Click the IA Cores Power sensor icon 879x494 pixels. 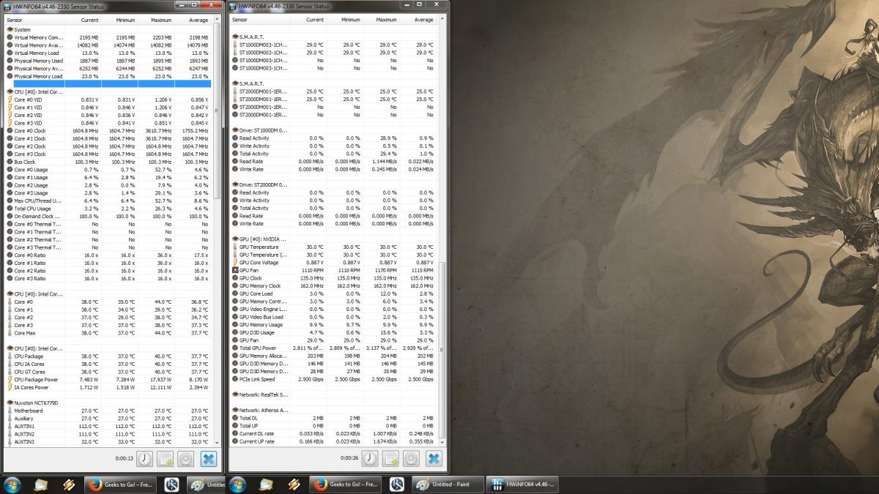10,387
